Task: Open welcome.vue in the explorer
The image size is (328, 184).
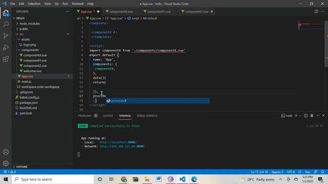Action: click(x=32, y=71)
